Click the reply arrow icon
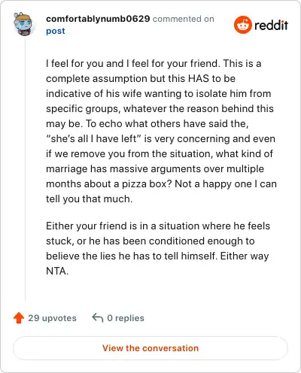The image size is (301, 373). [x=98, y=318]
